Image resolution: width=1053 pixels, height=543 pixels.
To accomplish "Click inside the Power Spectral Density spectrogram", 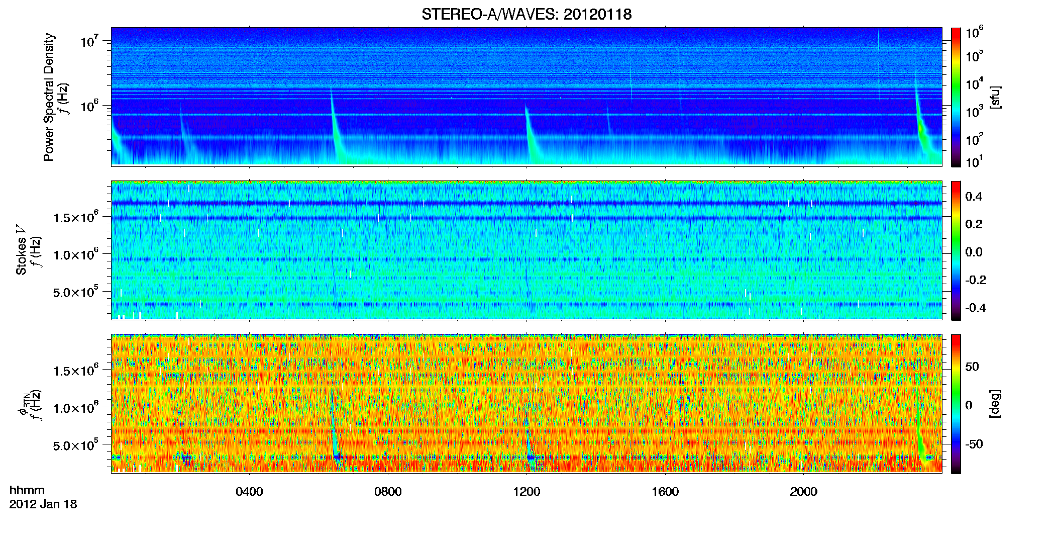I will (x=526, y=97).
